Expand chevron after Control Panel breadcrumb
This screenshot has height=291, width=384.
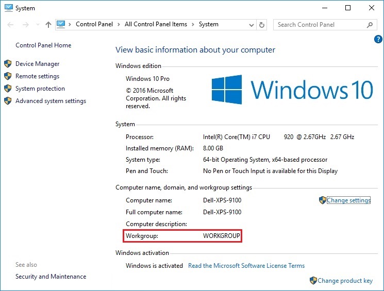(119, 25)
